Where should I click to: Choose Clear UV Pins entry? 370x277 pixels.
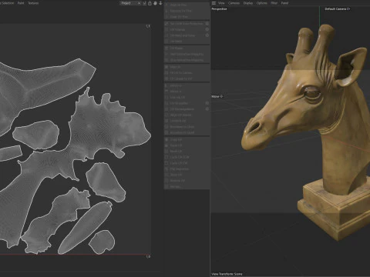coord(187,17)
